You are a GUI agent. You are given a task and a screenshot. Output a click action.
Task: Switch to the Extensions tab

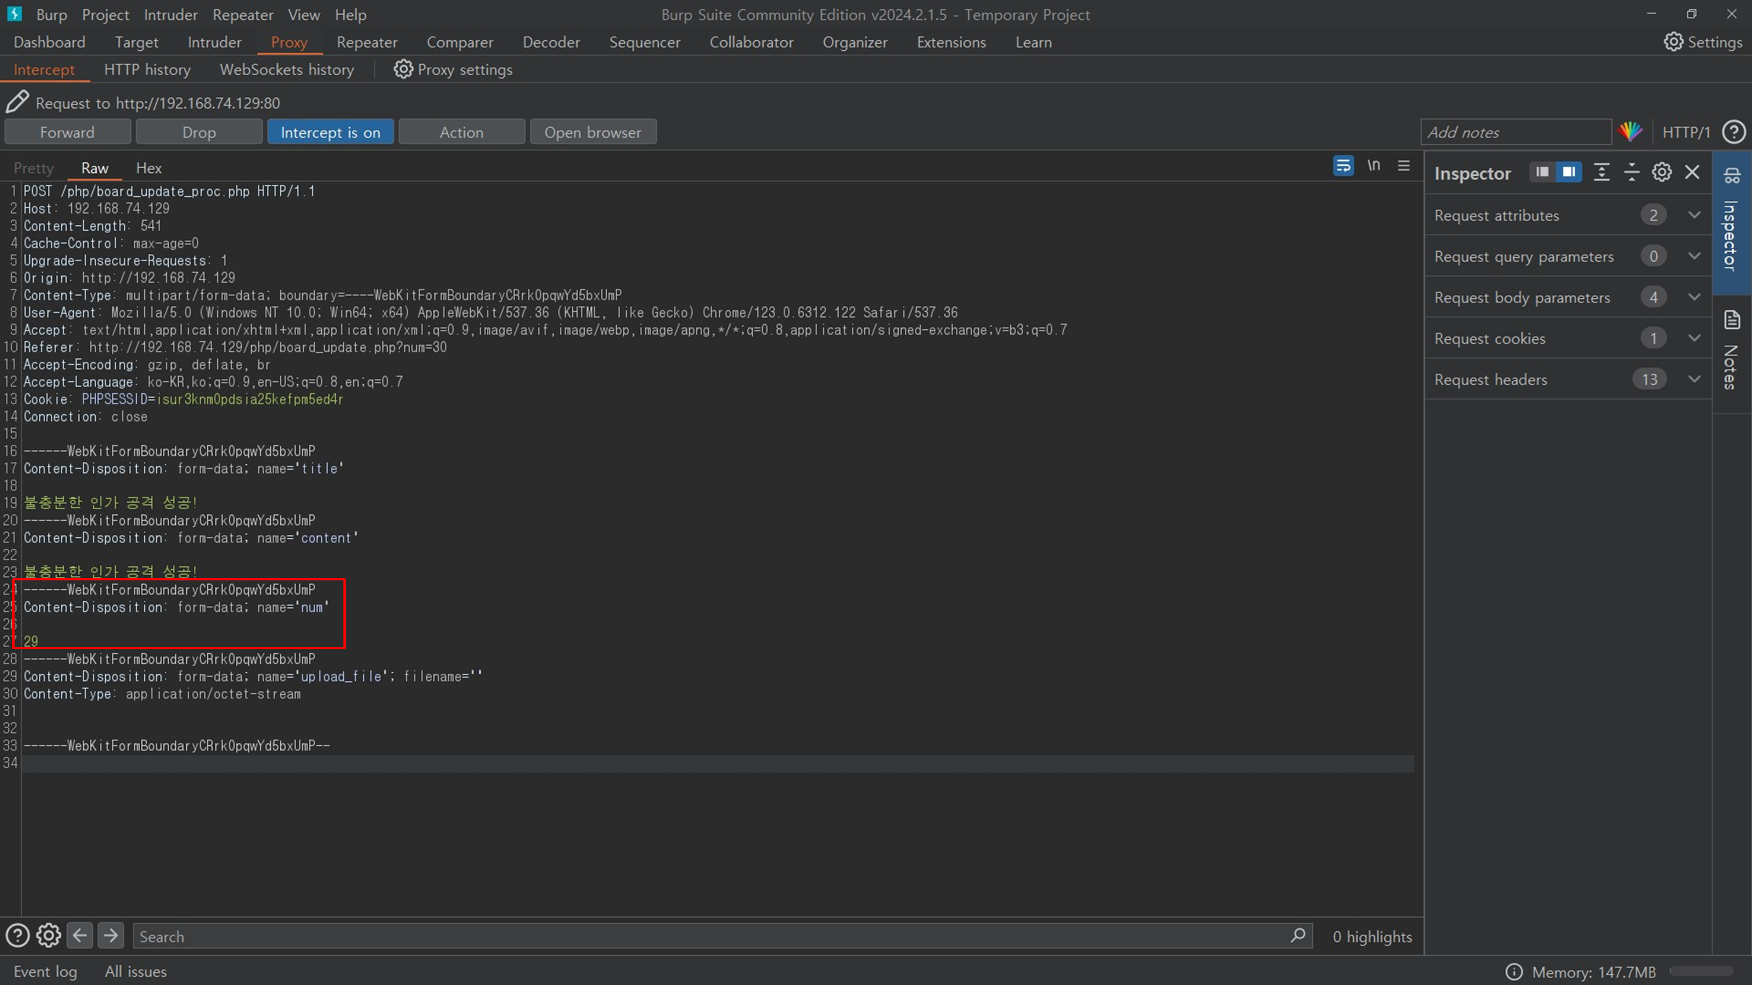pyautogui.click(x=951, y=42)
